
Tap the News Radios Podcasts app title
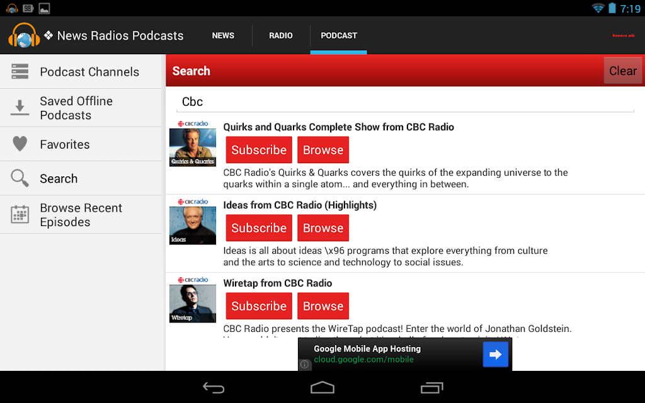tap(120, 36)
